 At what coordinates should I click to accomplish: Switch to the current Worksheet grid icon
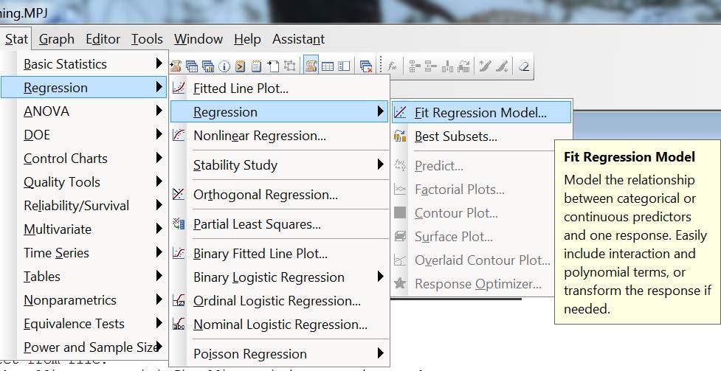tap(328, 66)
